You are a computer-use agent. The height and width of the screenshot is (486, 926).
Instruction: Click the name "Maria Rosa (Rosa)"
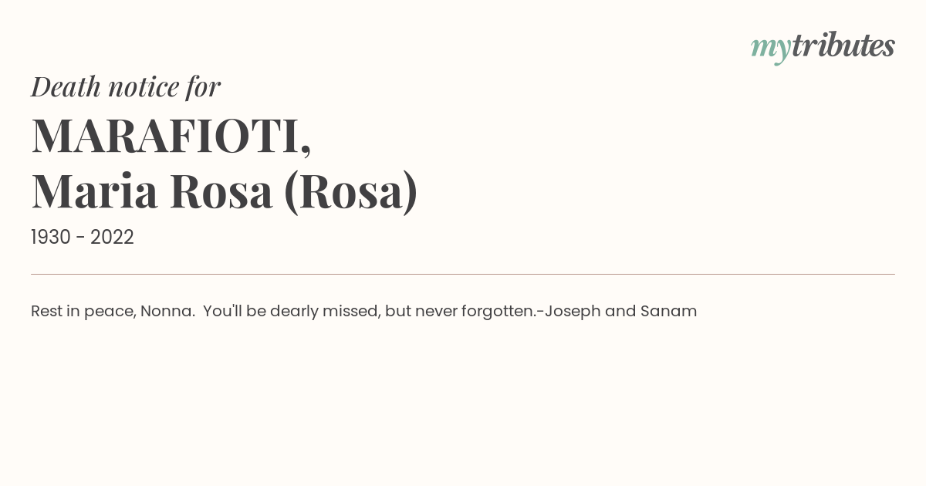225,191
